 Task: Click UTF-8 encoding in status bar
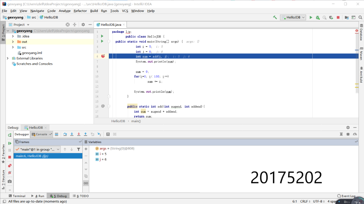319,201
